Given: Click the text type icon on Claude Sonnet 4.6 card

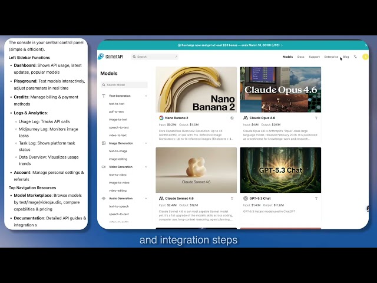Looking at the screenshot, I should [232, 198].
